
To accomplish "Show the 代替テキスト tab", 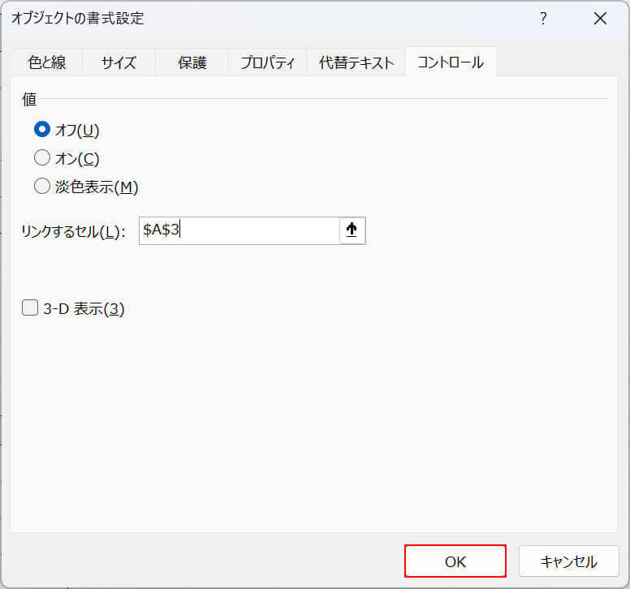I will pyautogui.click(x=356, y=62).
